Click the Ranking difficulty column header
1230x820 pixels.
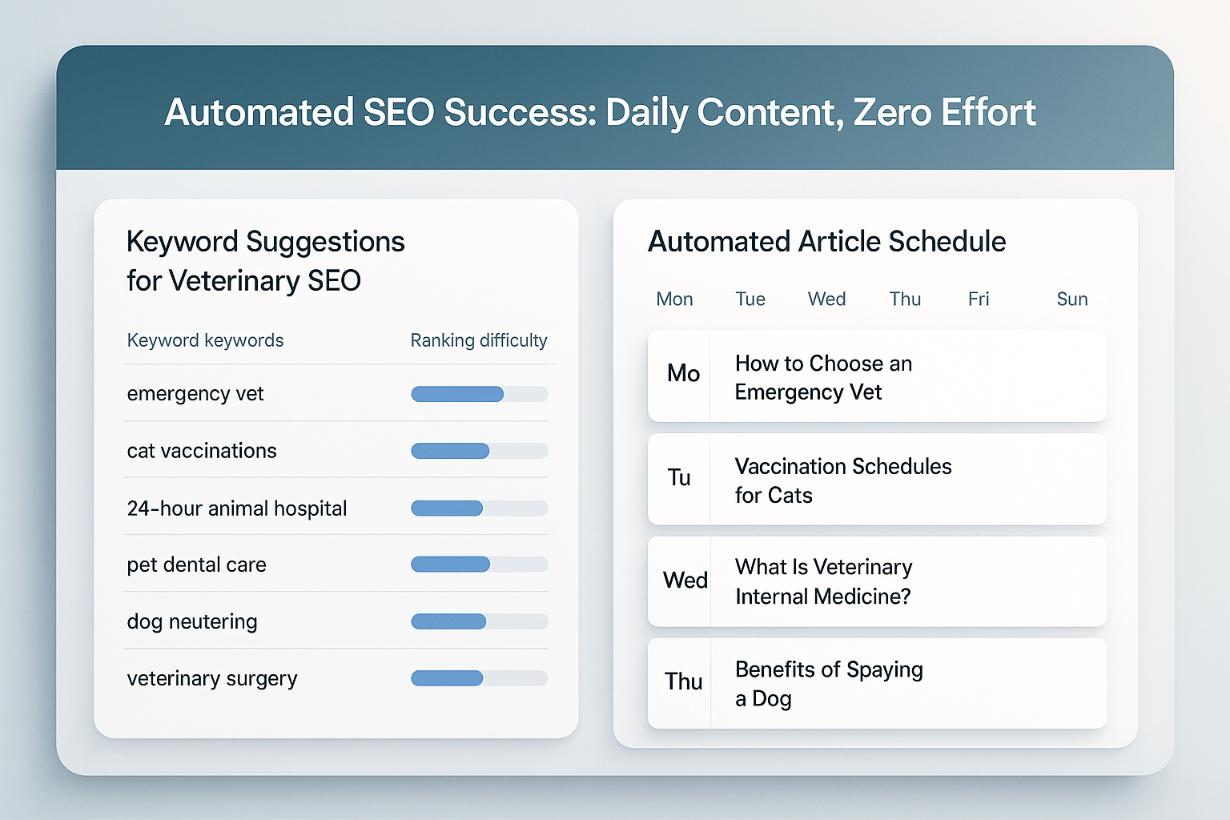point(479,340)
